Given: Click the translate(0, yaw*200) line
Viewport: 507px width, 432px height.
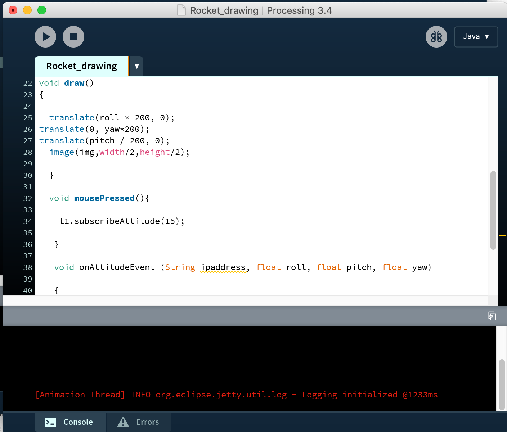Looking at the screenshot, I should tap(94, 129).
